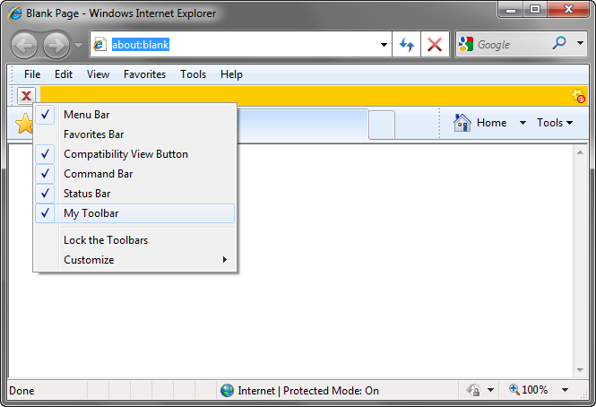Click the gear alert icon on yellow toolbar
Screen dimensions: 596x407
pos(578,96)
